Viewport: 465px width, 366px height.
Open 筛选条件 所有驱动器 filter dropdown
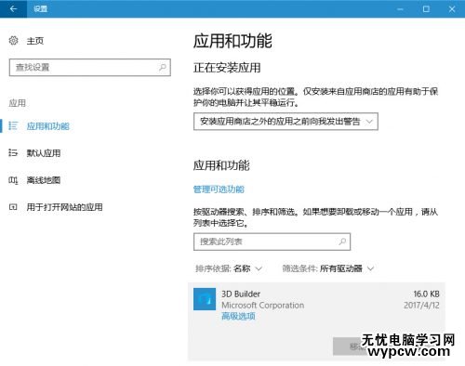click(x=328, y=268)
